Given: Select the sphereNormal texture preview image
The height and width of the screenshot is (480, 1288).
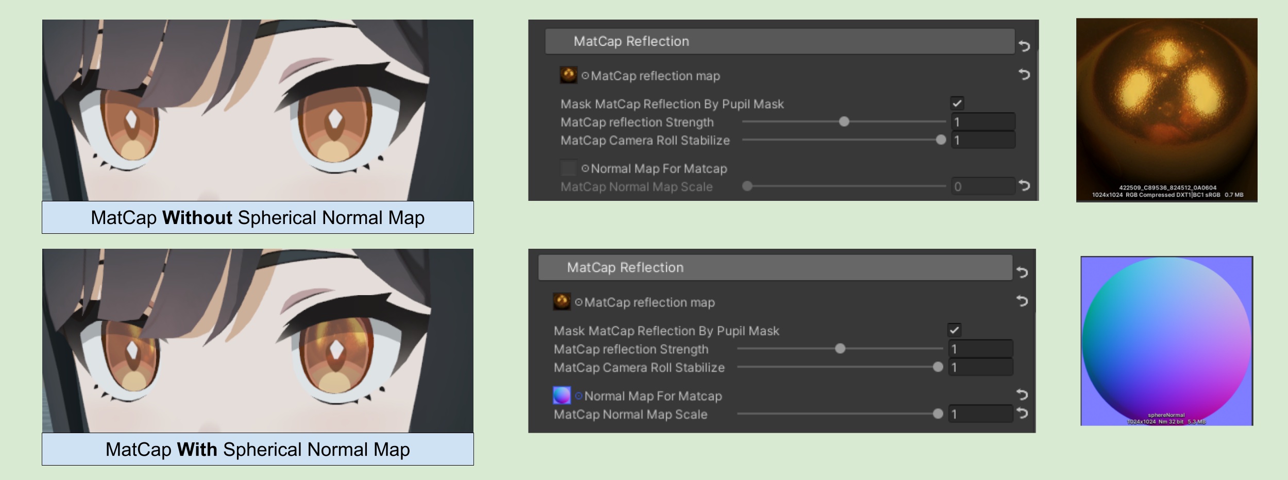Looking at the screenshot, I should point(1166,340).
